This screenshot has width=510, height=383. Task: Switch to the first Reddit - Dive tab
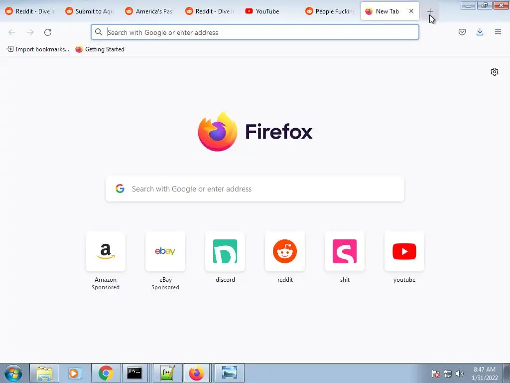[x=30, y=11]
